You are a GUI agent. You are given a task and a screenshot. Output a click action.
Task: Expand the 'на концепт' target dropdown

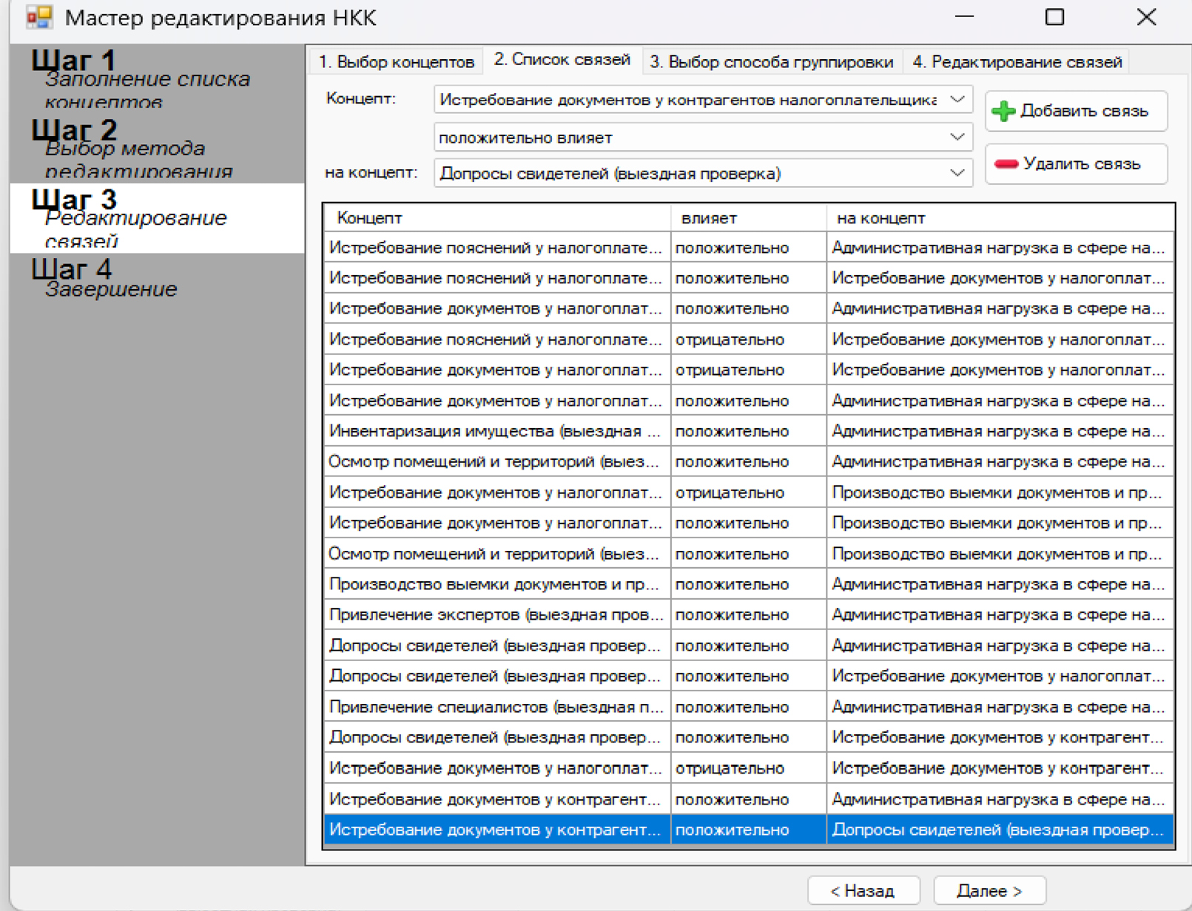click(957, 174)
